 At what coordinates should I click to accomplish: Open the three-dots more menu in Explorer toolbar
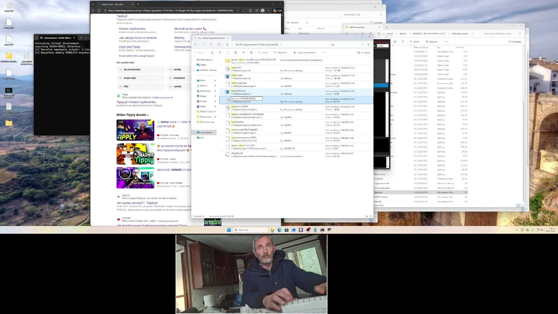tap(323, 52)
